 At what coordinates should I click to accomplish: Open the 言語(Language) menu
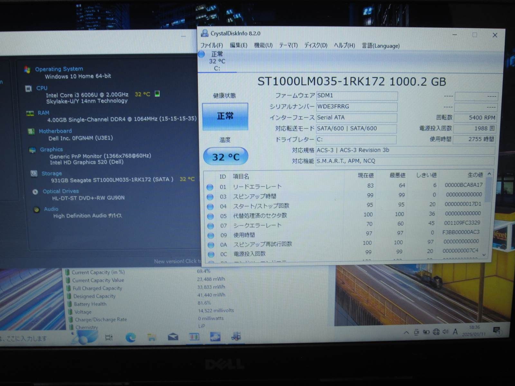click(x=381, y=46)
